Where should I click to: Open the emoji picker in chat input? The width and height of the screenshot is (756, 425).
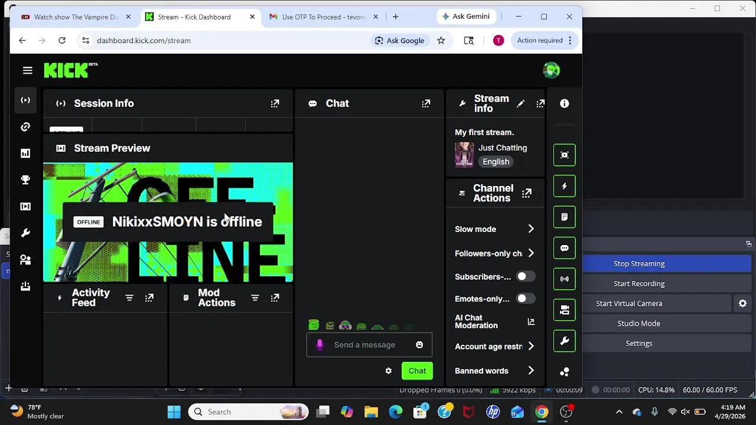pyautogui.click(x=419, y=345)
